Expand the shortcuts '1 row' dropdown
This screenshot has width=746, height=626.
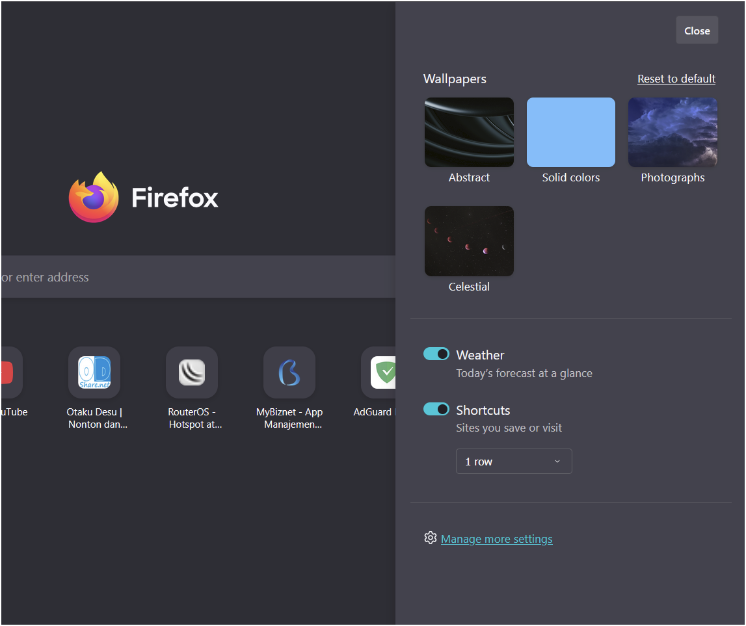514,462
